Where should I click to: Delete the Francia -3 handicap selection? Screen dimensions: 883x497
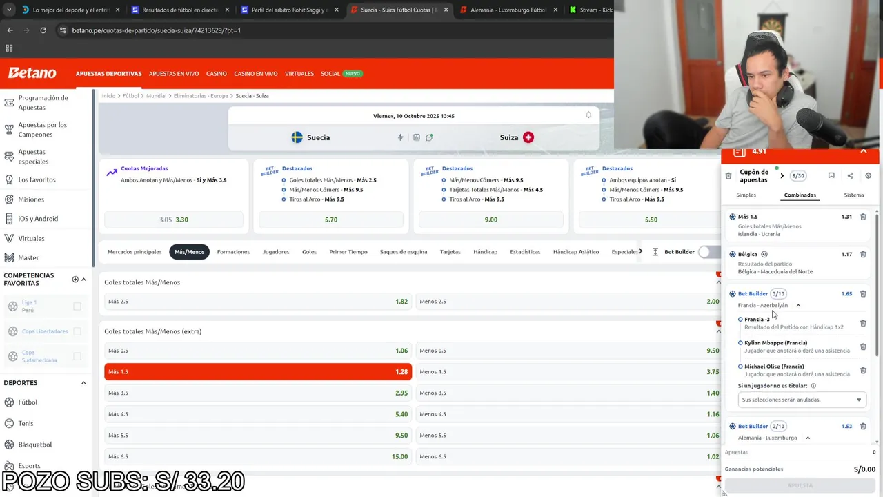[863, 323]
